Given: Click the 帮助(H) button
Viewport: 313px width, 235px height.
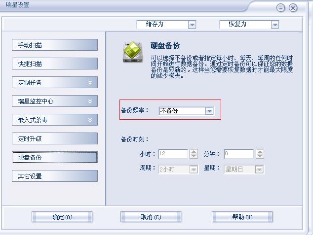Looking at the screenshot, I should [242, 217].
